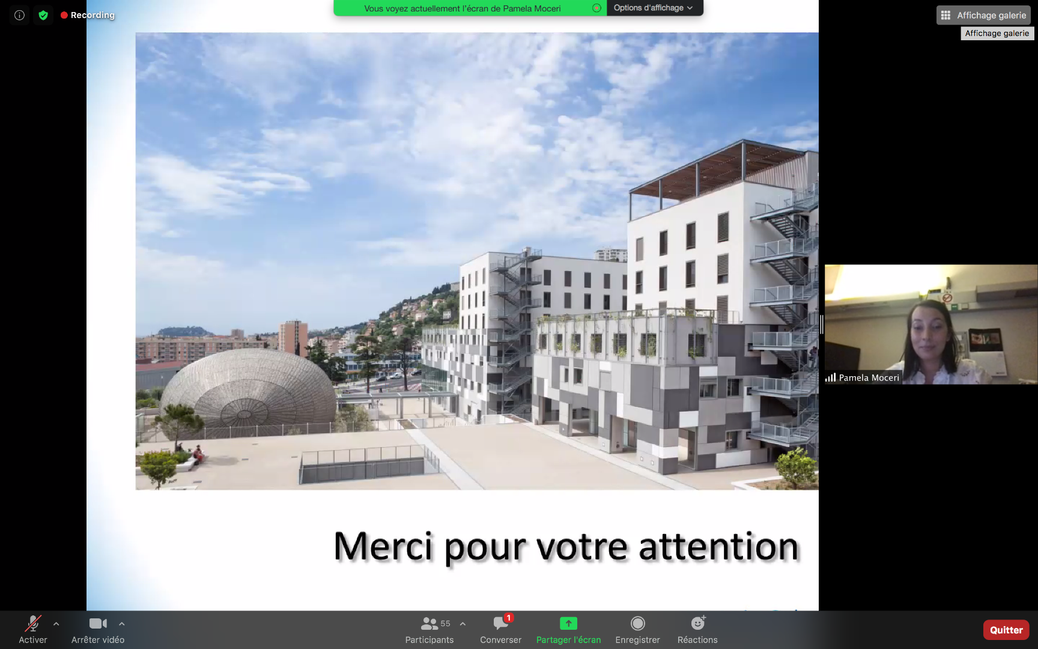Open the meeting information icon
1038x649 pixels.
point(19,15)
